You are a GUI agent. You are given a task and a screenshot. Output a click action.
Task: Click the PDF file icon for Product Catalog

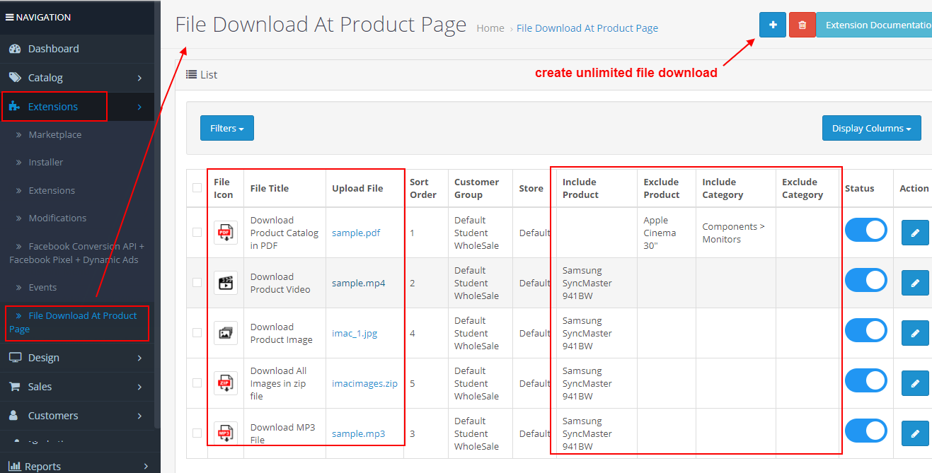click(x=226, y=231)
